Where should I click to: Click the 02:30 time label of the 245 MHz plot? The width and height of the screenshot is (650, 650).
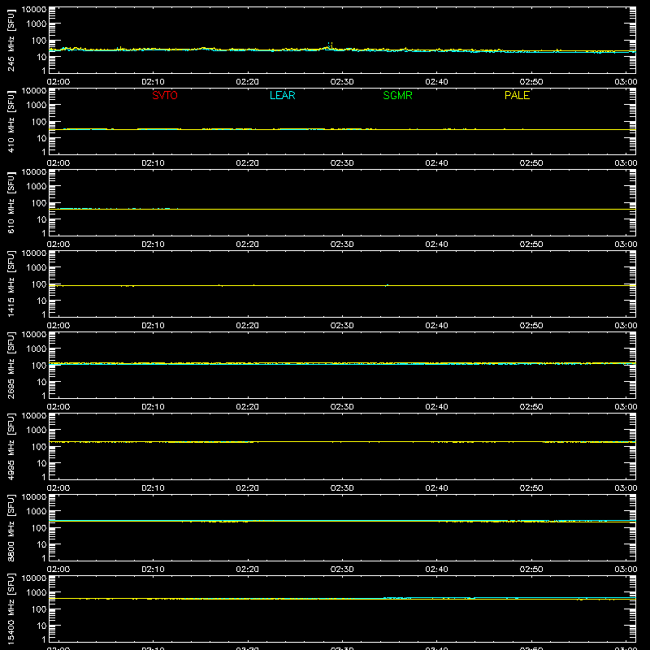coord(342,82)
